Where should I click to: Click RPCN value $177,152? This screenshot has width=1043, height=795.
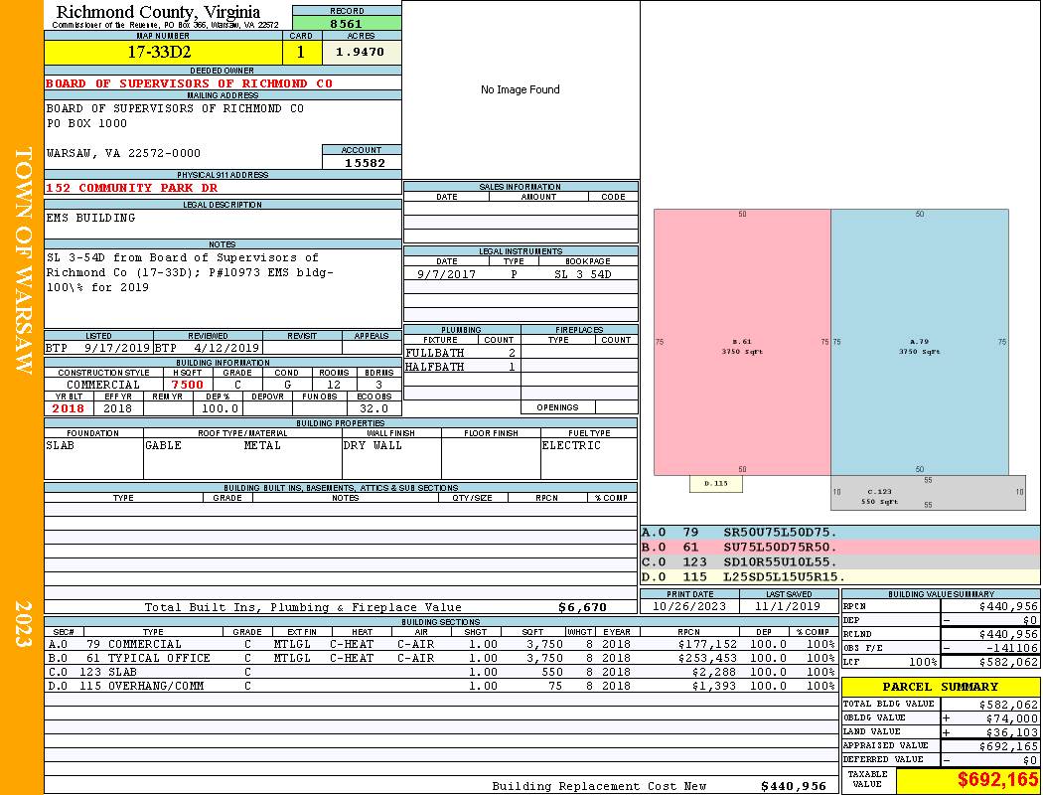point(707,644)
